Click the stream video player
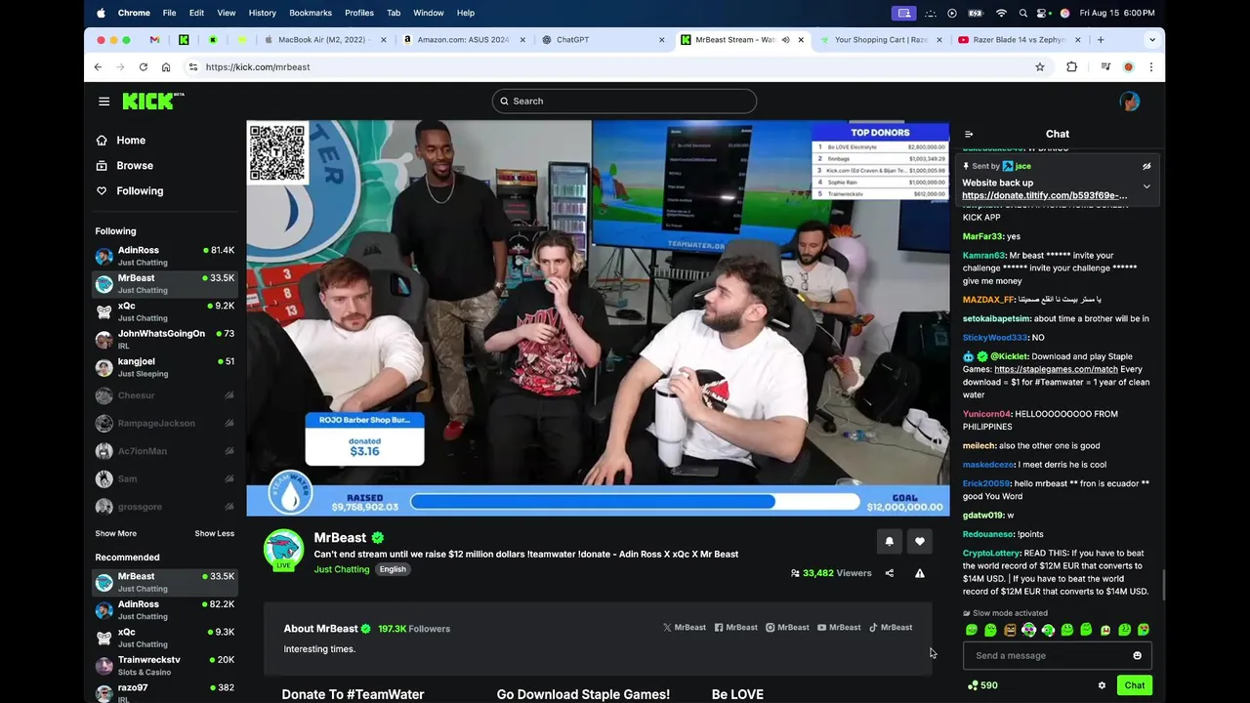Screen dimensions: 1250x703 coord(598,318)
